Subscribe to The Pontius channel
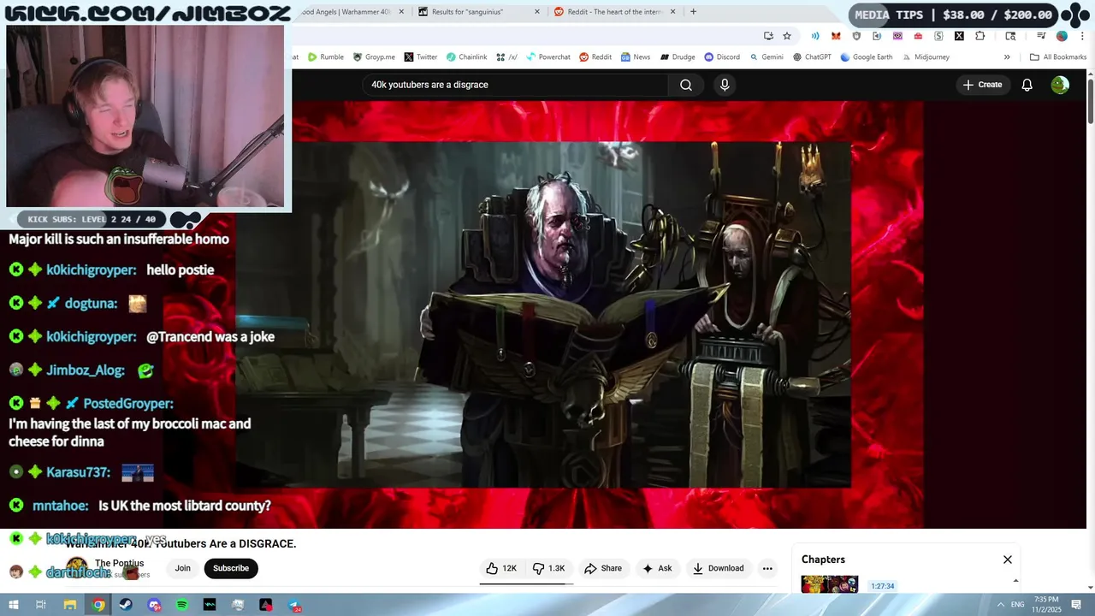The image size is (1095, 616). (231, 568)
